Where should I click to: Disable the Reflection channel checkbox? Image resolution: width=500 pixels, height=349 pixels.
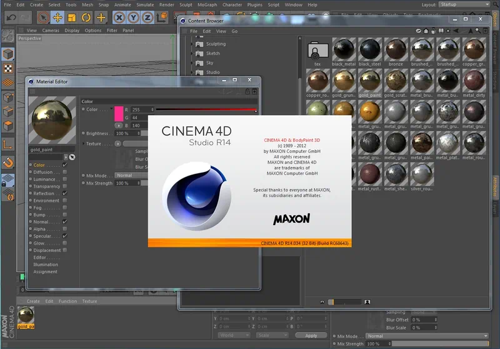tap(65, 193)
